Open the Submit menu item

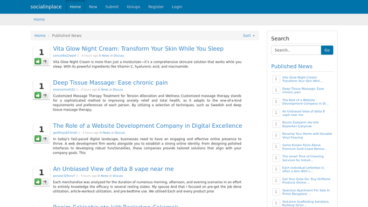(x=112, y=7)
